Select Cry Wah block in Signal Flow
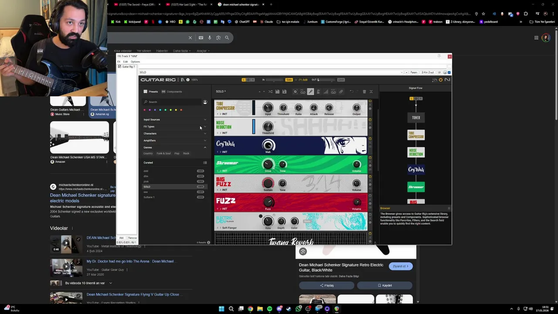The width and height of the screenshot is (558, 314). click(416, 170)
